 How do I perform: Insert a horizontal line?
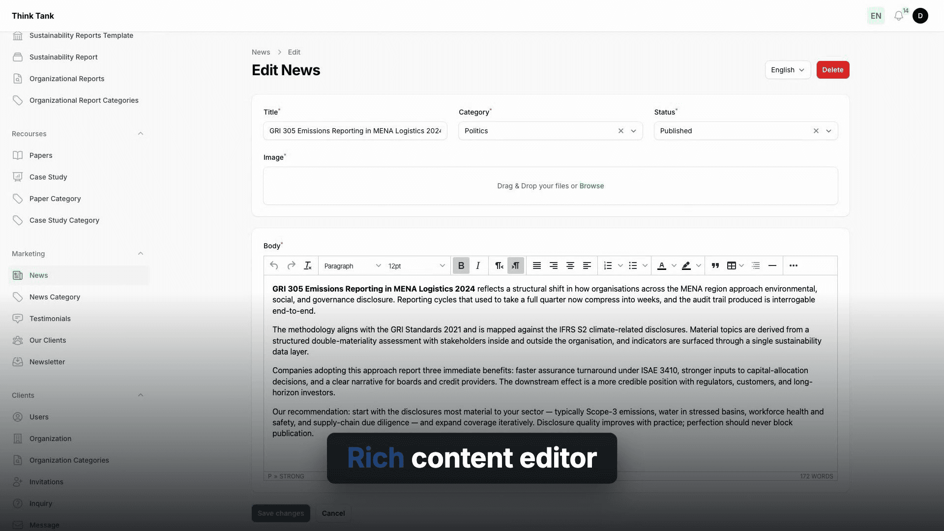(772, 265)
